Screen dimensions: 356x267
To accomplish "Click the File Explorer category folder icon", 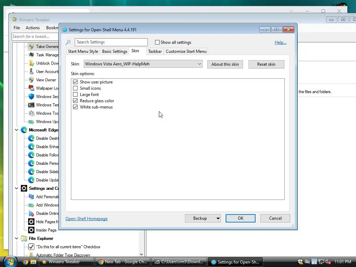I will click(24, 238).
